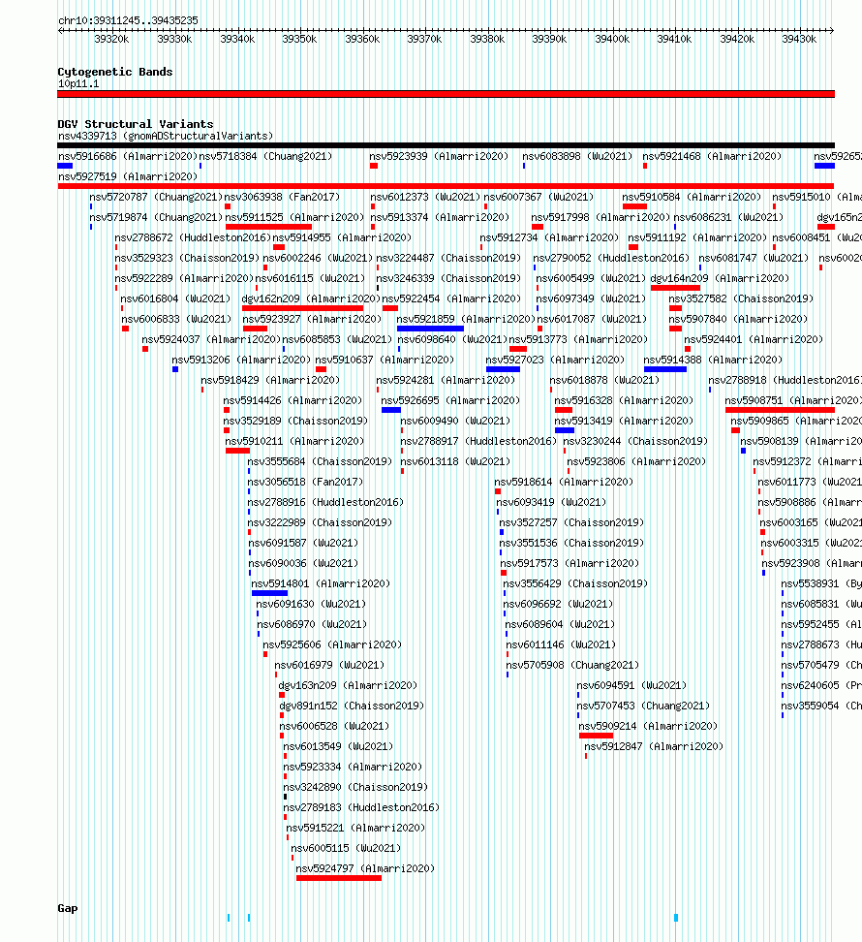Open variant nsv6086231 (Wu2021)
The width and height of the screenshot is (862, 942).
728,217
